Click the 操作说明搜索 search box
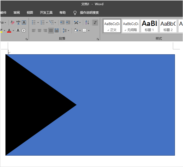Viewport: 183px width, 167px height. tap(89, 12)
